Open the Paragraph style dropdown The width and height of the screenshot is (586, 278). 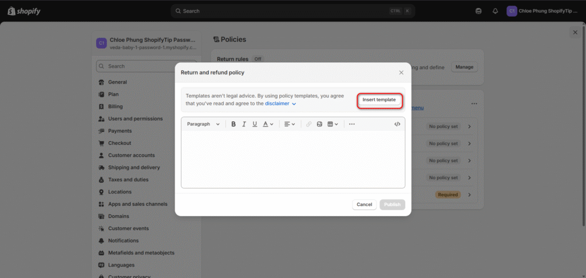tap(203, 124)
